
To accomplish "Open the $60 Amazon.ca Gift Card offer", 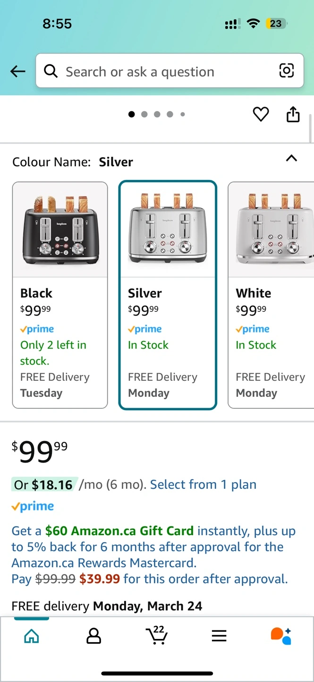I will pos(119,531).
